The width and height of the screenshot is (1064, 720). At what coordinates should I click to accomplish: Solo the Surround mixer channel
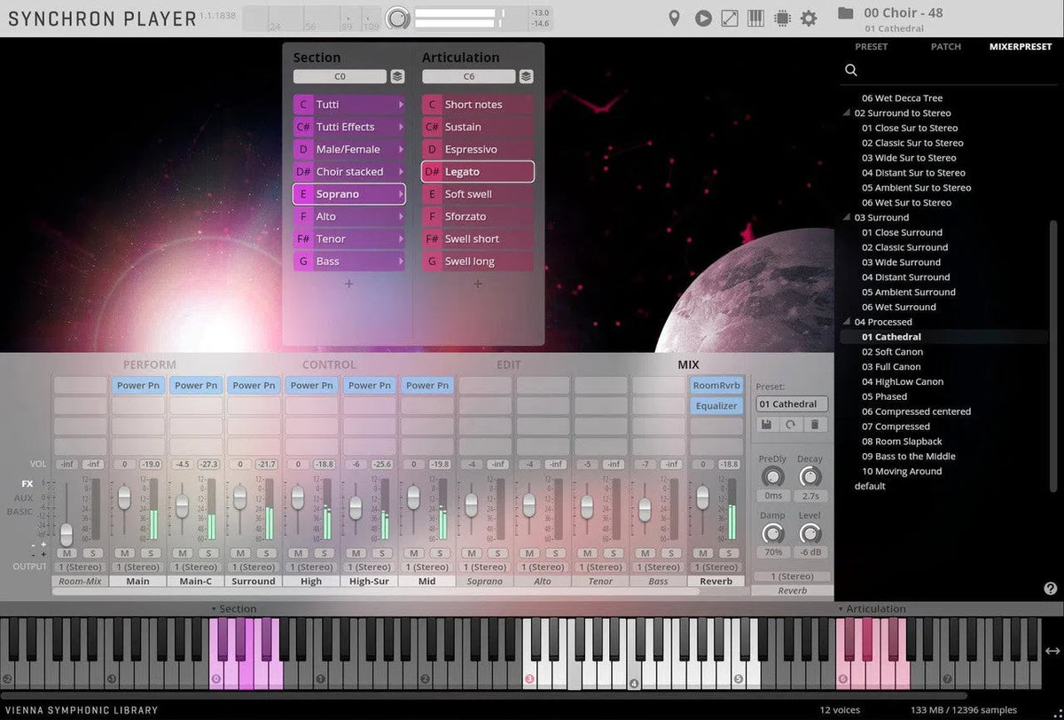coord(267,553)
